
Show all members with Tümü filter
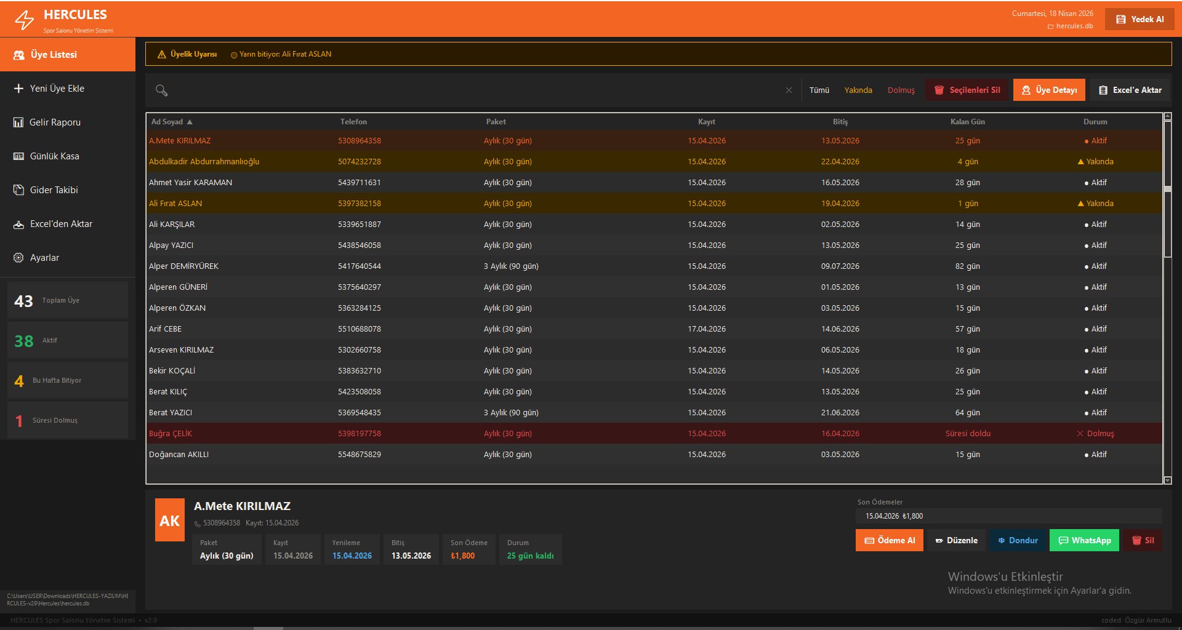point(819,90)
